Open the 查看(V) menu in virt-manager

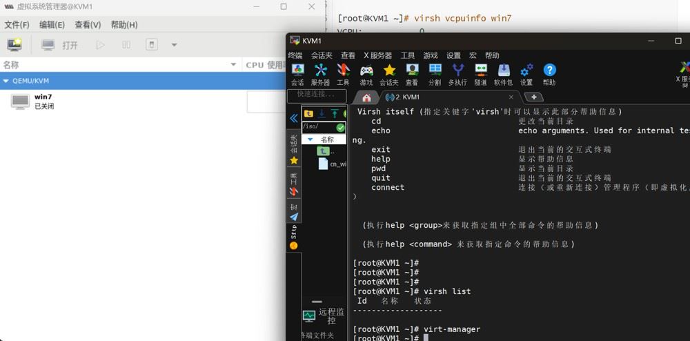point(88,25)
